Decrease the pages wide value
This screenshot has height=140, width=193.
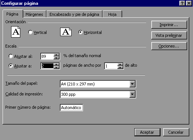point(56,67)
